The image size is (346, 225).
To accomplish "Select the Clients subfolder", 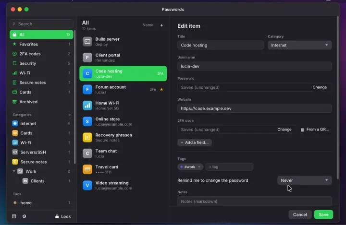I will pos(41,181).
